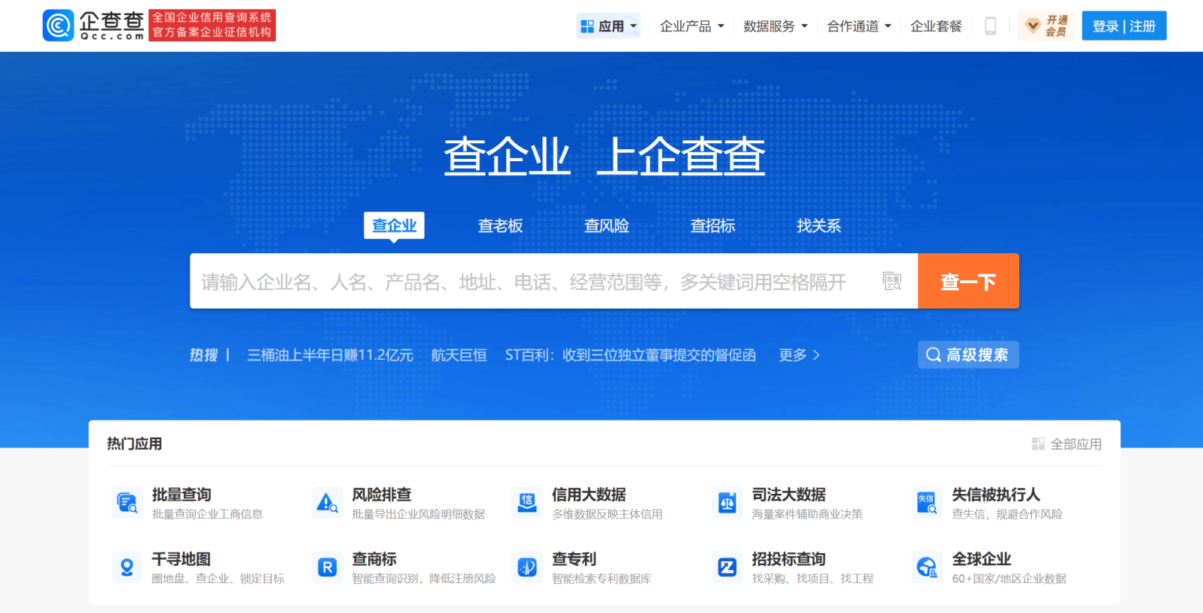Screen dimensions: 1203x613
Task: Open hot search 航天巨恒
Action: 459,354
